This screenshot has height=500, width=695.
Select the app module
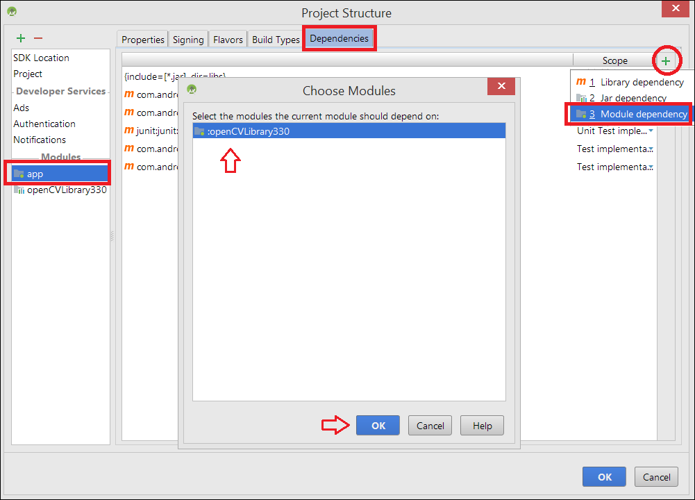coord(60,174)
